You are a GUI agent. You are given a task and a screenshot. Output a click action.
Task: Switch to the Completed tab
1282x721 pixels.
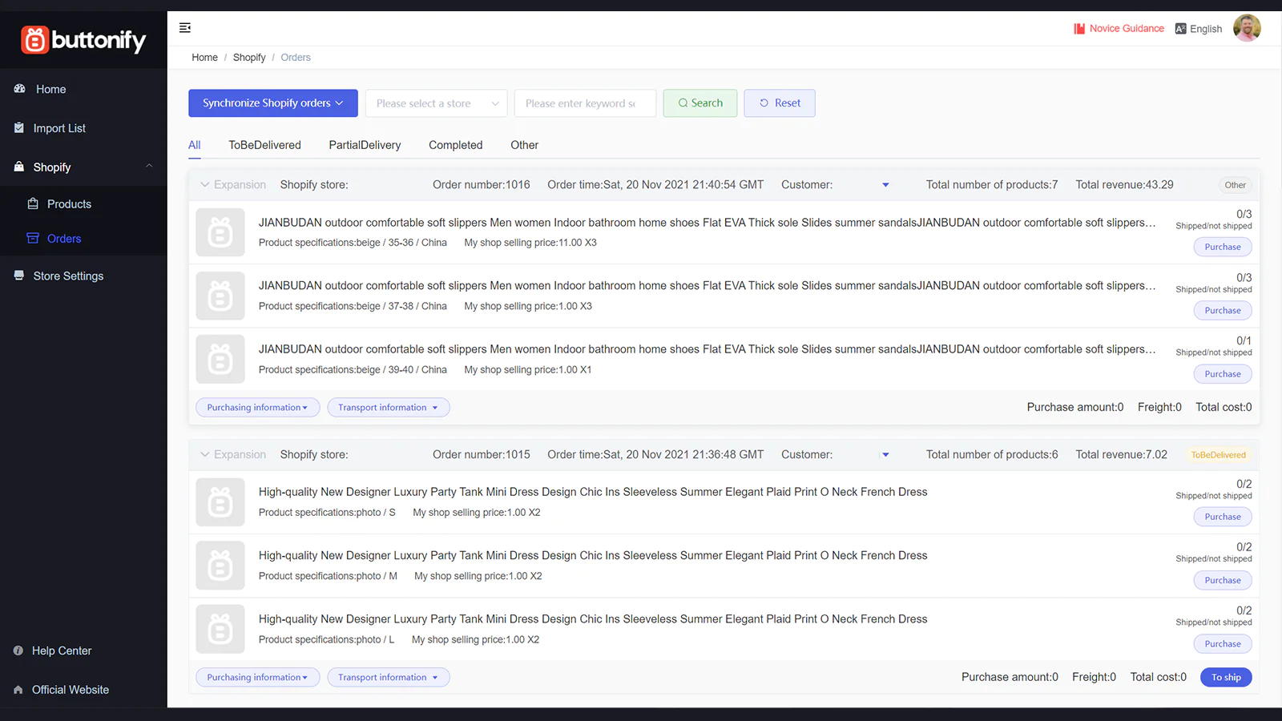456,145
